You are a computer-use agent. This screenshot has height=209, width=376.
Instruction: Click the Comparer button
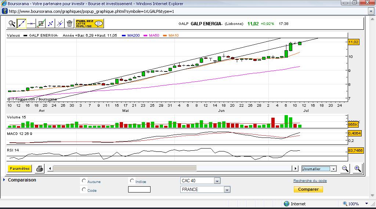(x=308, y=189)
